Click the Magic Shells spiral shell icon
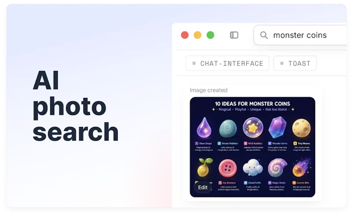The height and width of the screenshot is (216, 353). (278, 168)
